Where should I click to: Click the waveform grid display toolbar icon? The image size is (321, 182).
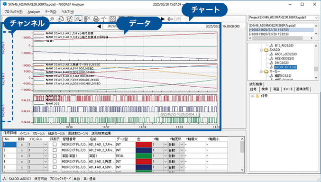click(x=112, y=19)
